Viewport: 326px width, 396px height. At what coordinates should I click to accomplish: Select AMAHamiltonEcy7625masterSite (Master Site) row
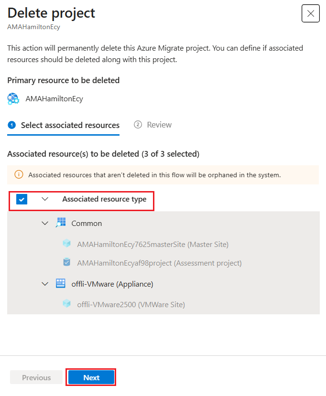tap(163, 244)
